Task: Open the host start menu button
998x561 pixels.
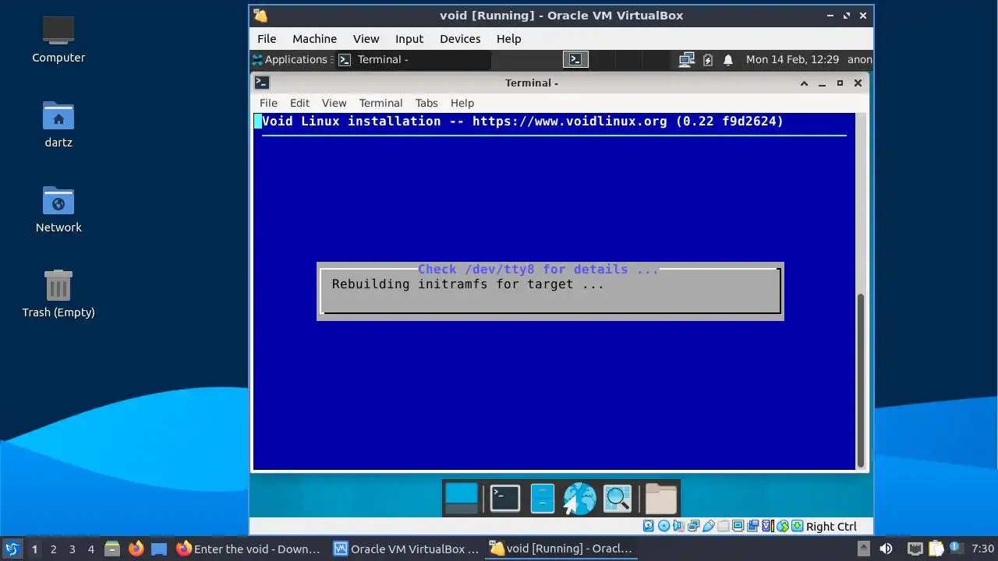Action: pos(12,549)
